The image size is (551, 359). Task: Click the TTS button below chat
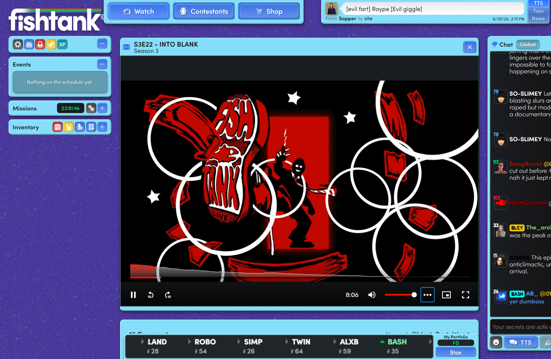pos(520,342)
